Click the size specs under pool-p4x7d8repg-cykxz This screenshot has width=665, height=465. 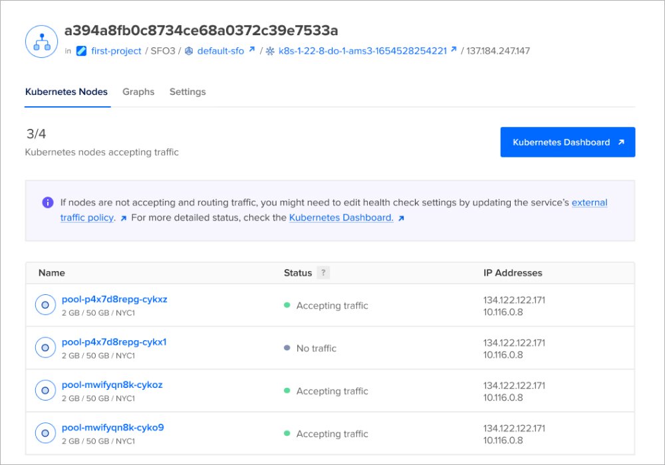98,313
